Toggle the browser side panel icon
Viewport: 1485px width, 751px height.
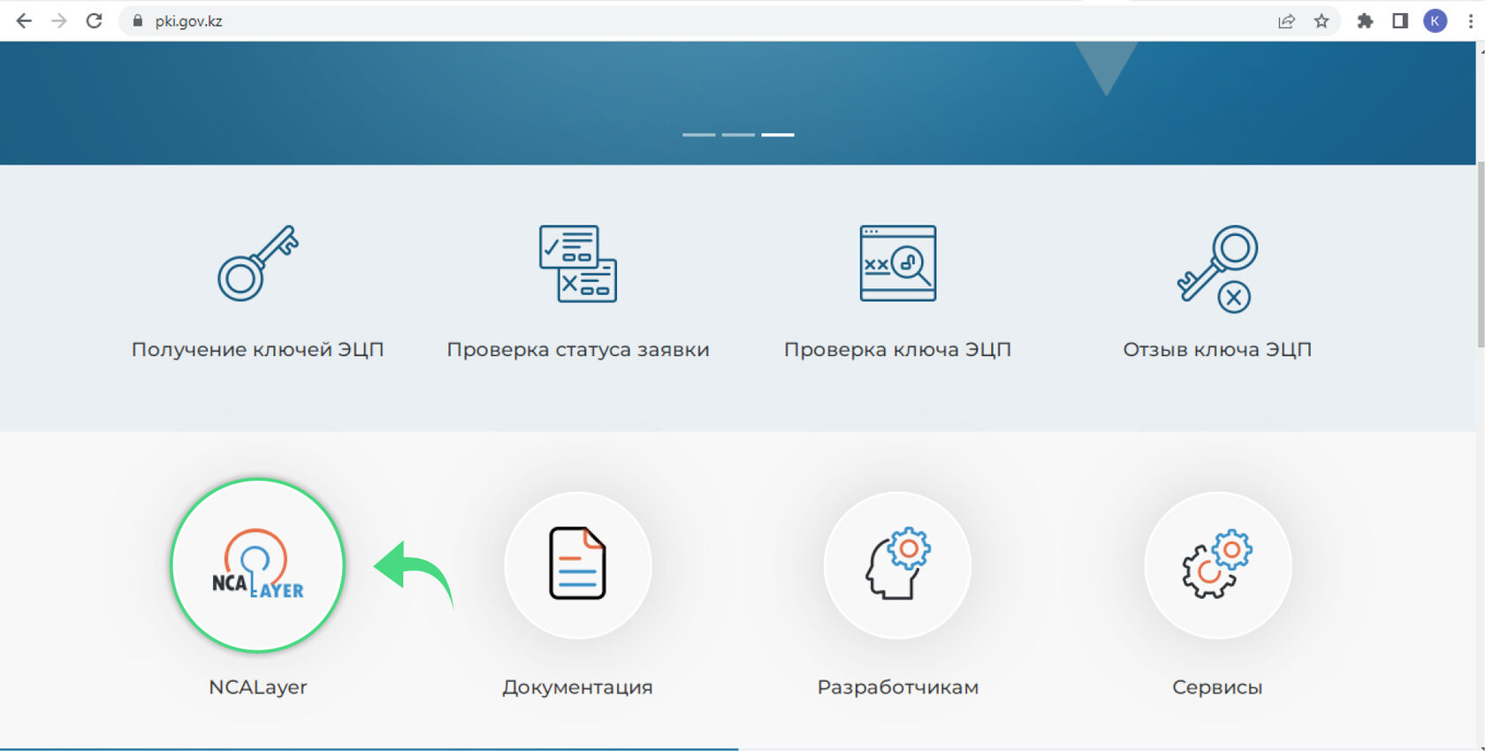pyautogui.click(x=1400, y=21)
